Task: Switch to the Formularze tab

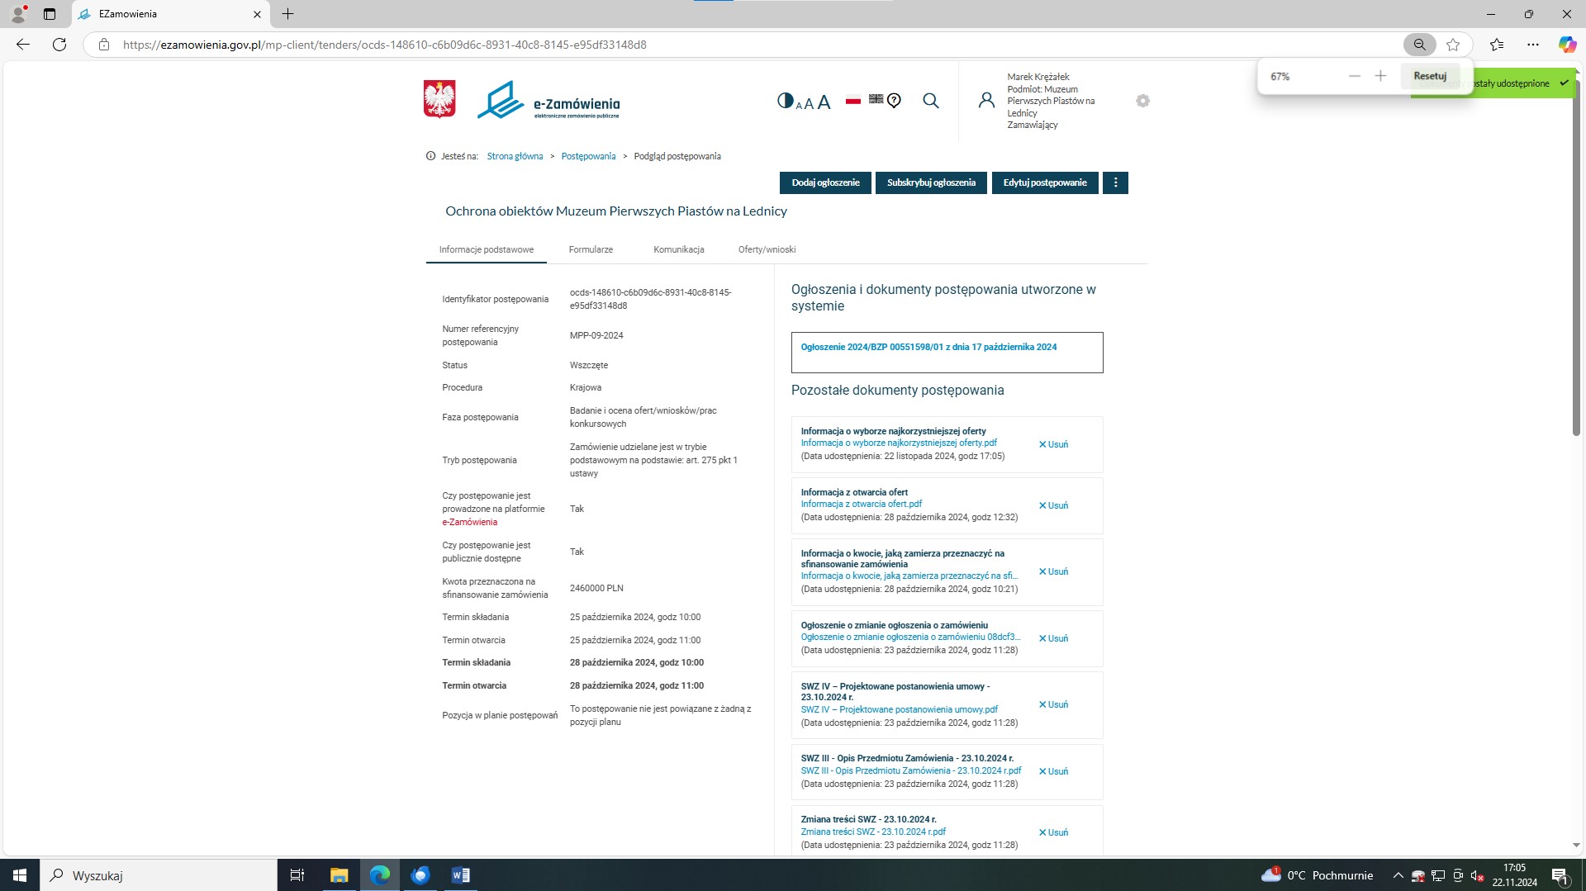Action: point(591,249)
